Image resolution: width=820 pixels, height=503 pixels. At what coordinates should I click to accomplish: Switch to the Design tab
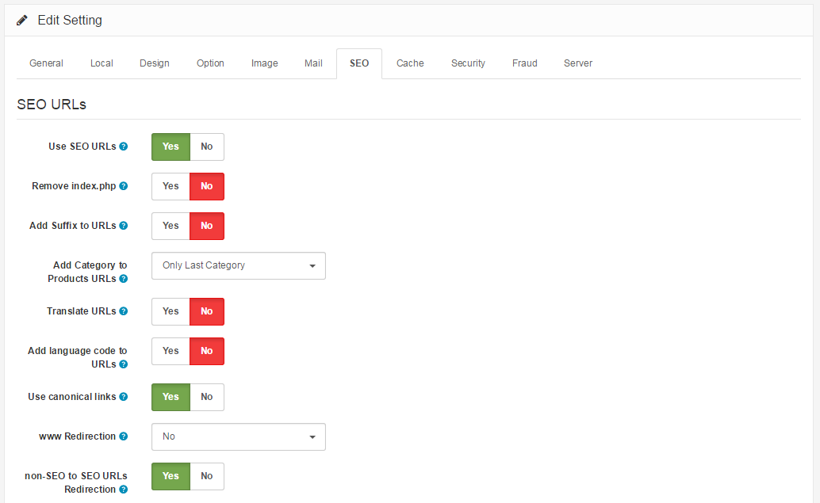pyautogui.click(x=155, y=63)
